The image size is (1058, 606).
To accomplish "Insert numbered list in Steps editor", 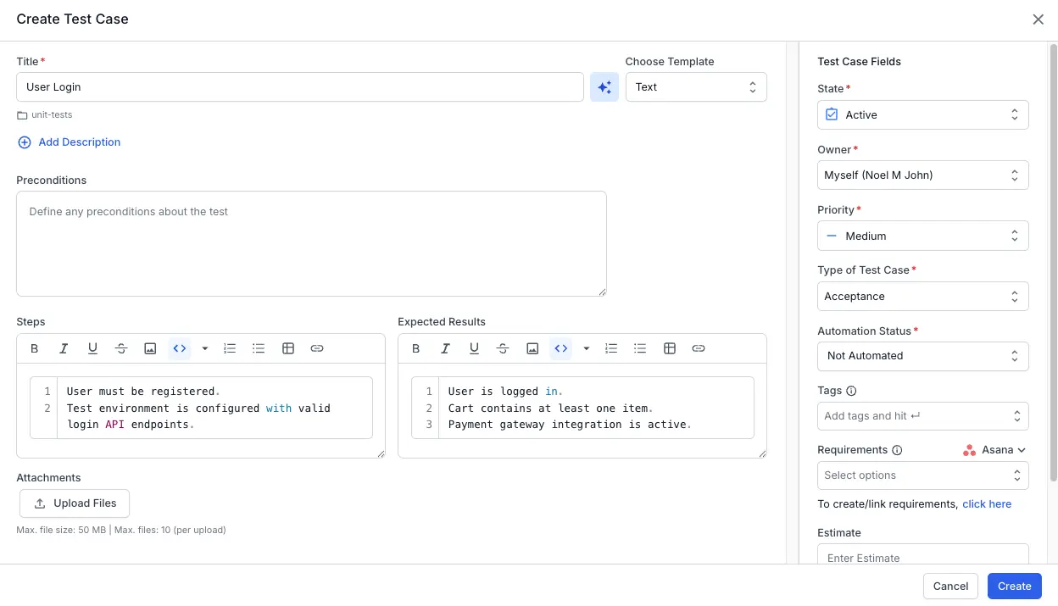I will tap(230, 348).
